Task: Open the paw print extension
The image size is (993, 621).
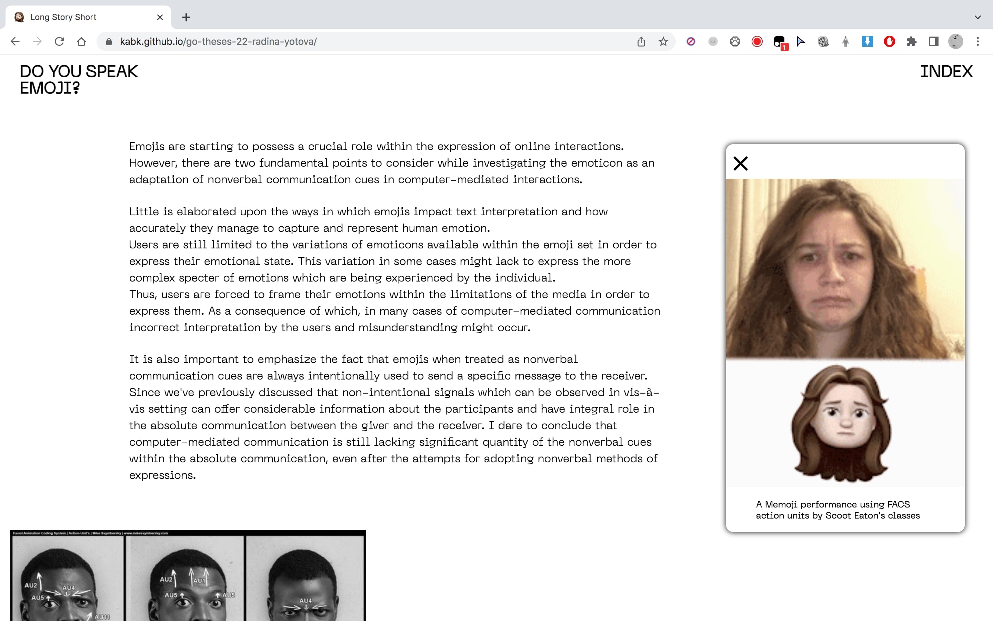Action: pos(735,41)
